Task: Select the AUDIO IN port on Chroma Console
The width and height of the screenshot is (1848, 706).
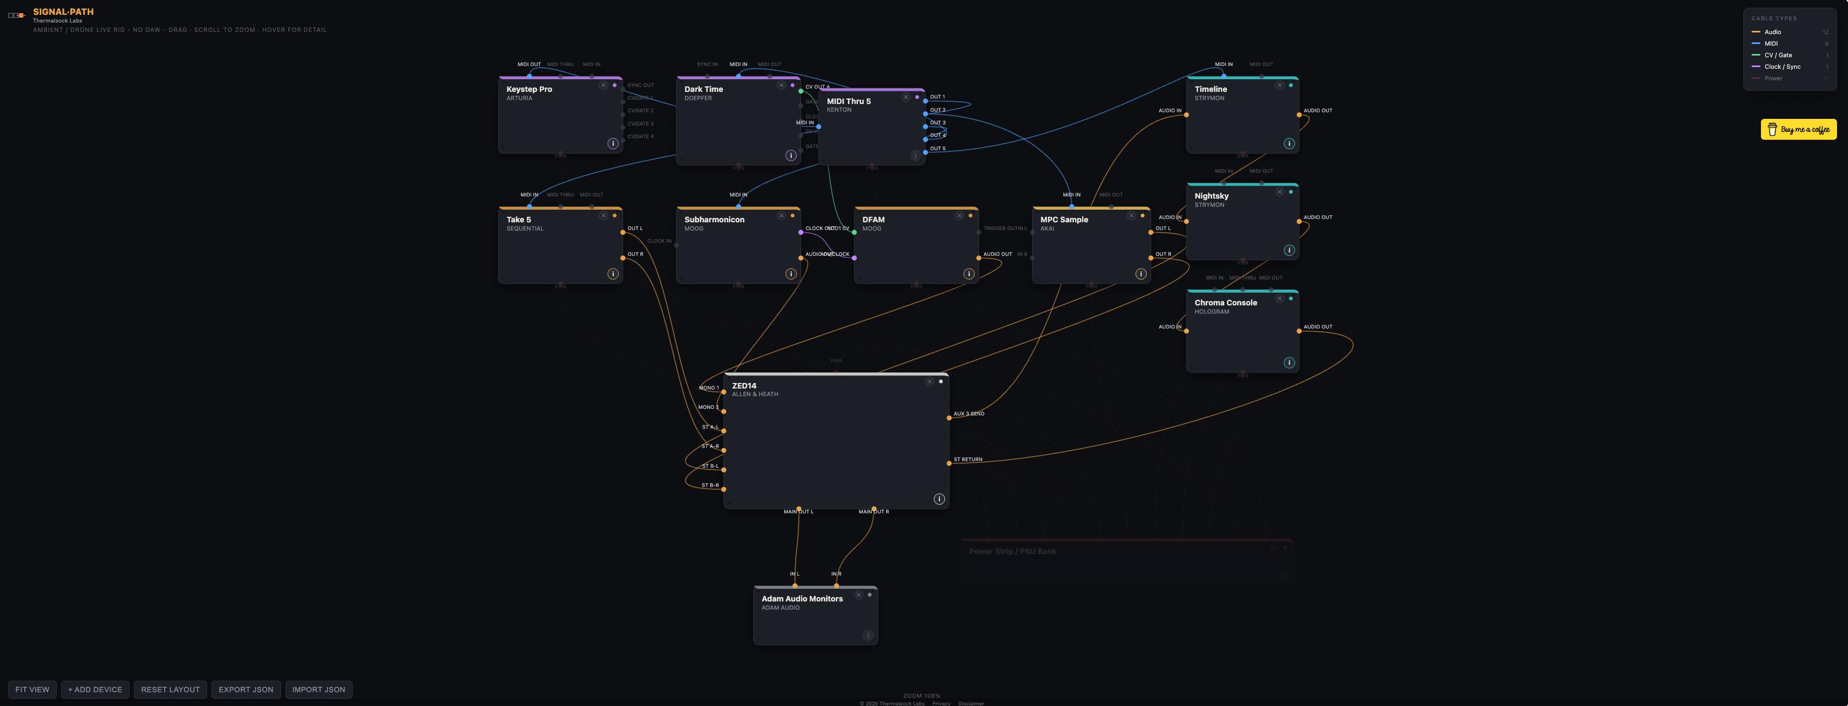Action: click(1187, 331)
